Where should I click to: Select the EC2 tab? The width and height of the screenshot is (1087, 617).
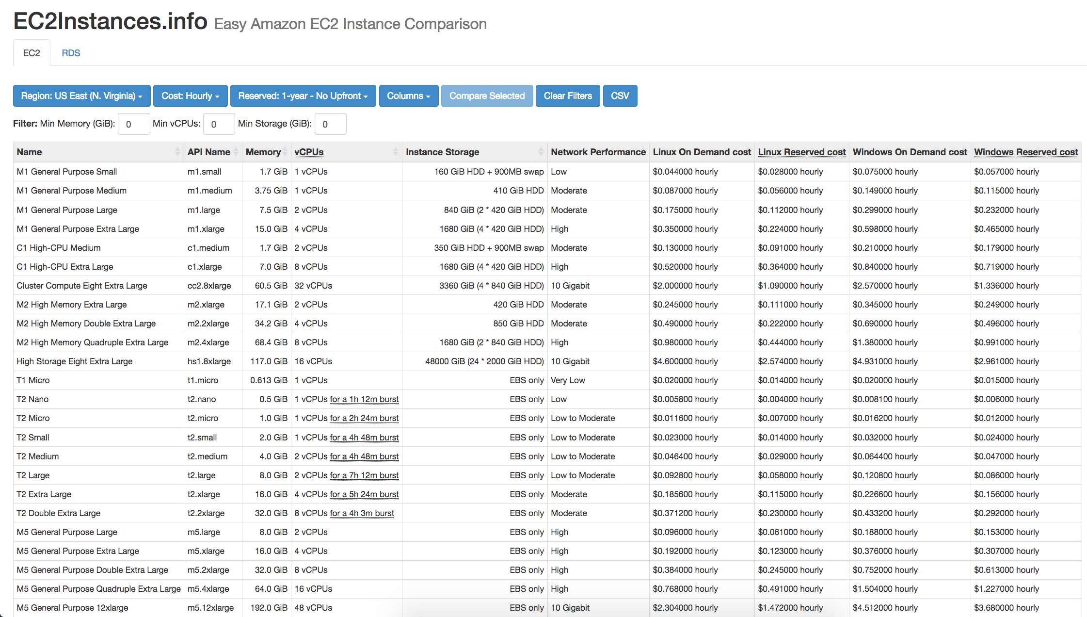(32, 53)
